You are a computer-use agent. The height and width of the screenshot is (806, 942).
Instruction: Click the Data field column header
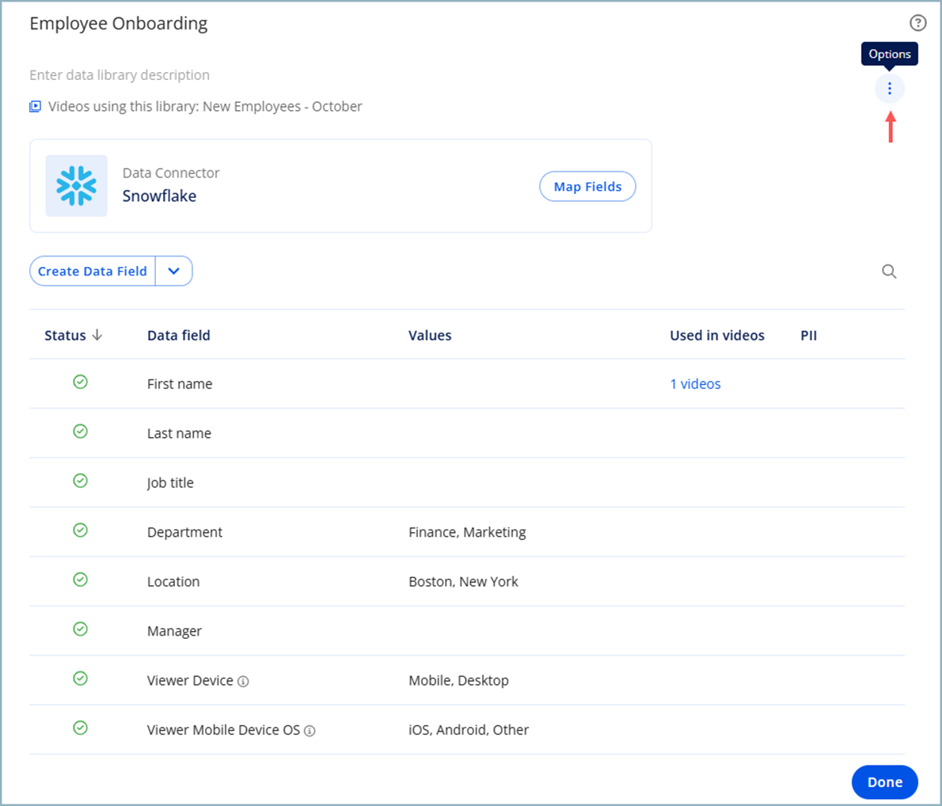click(x=179, y=336)
